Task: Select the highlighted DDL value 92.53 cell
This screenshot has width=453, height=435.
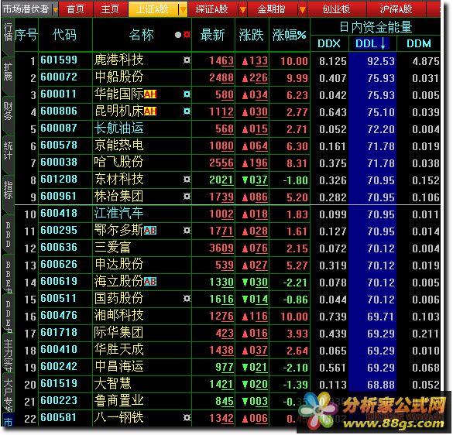Action: point(372,61)
